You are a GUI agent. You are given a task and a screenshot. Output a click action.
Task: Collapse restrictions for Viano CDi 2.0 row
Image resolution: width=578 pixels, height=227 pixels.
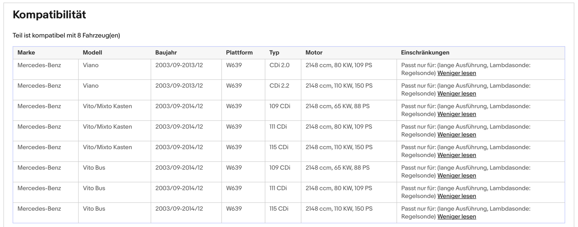coord(457,73)
